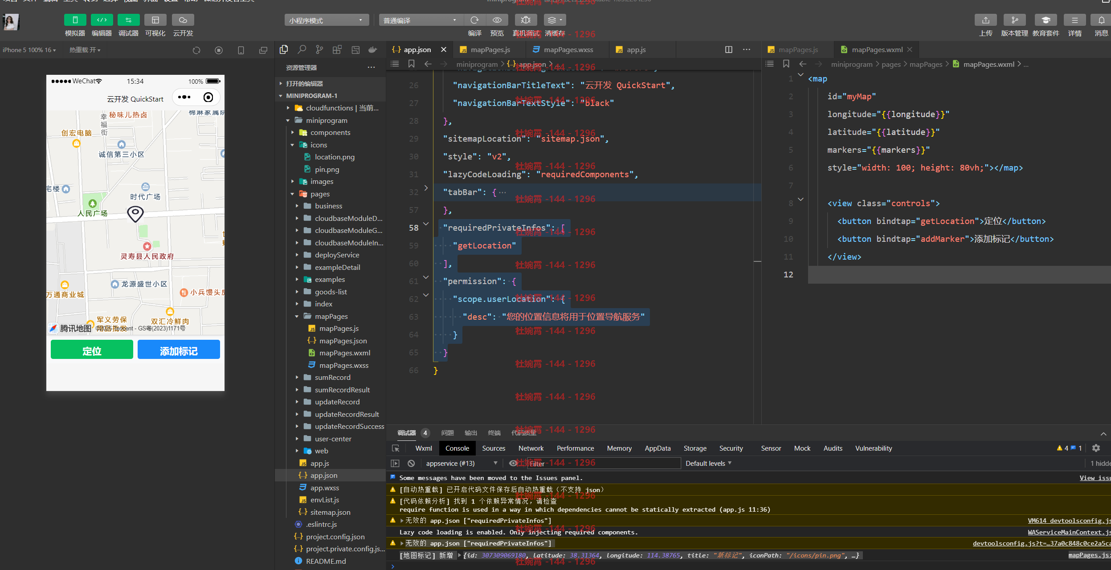Screen dimensions: 1111x570
Task: Open messages (消息) bell icon
Action: [1101, 20]
